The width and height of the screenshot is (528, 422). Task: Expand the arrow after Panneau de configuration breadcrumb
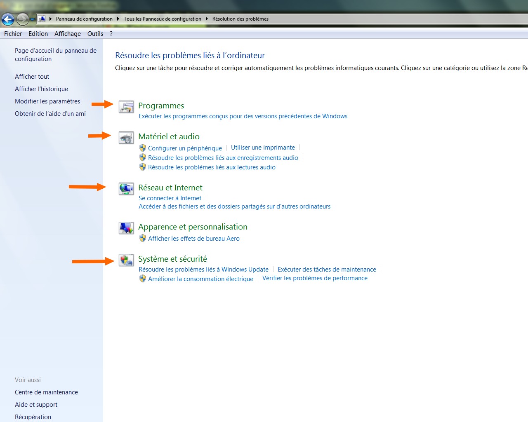point(118,19)
